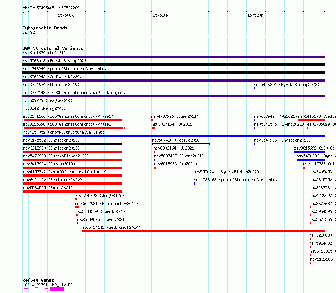Select the nsv3214674 (Chaisson2019) label
This screenshot has height=293, width=336.
pos(51,85)
